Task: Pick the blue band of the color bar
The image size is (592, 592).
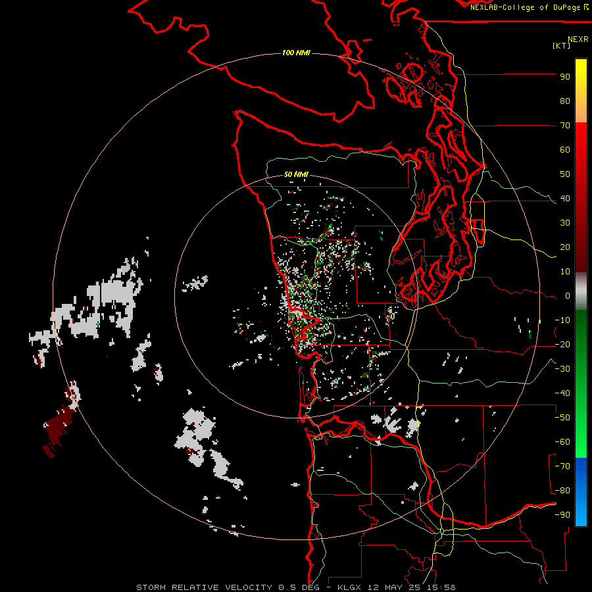Action: [581, 492]
